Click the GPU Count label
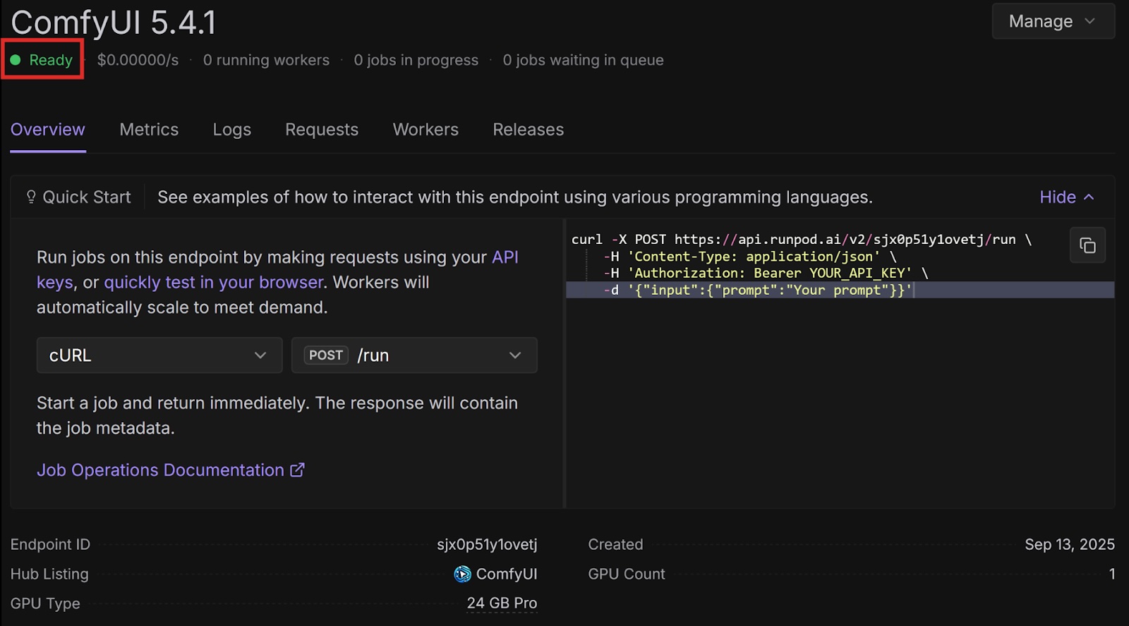The width and height of the screenshot is (1129, 626). click(627, 574)
